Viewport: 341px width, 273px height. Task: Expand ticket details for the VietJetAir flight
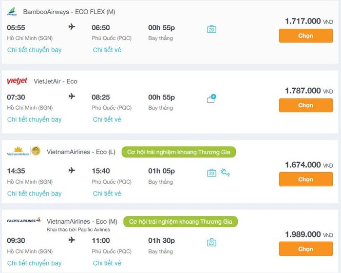107,119
